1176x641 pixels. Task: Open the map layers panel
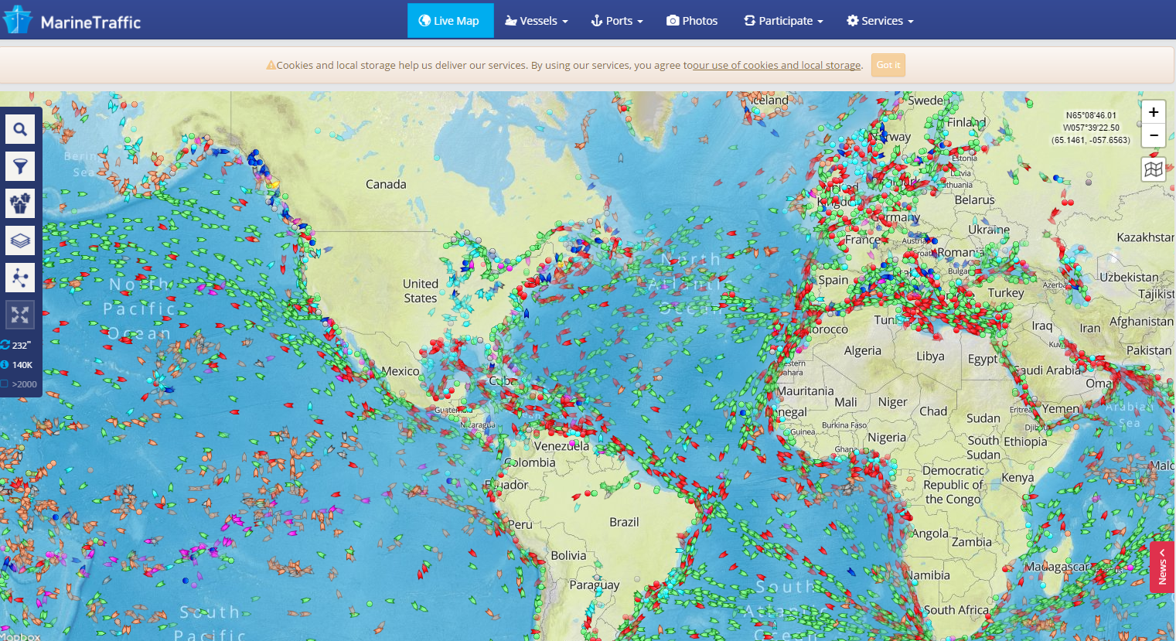click(20, 240)
